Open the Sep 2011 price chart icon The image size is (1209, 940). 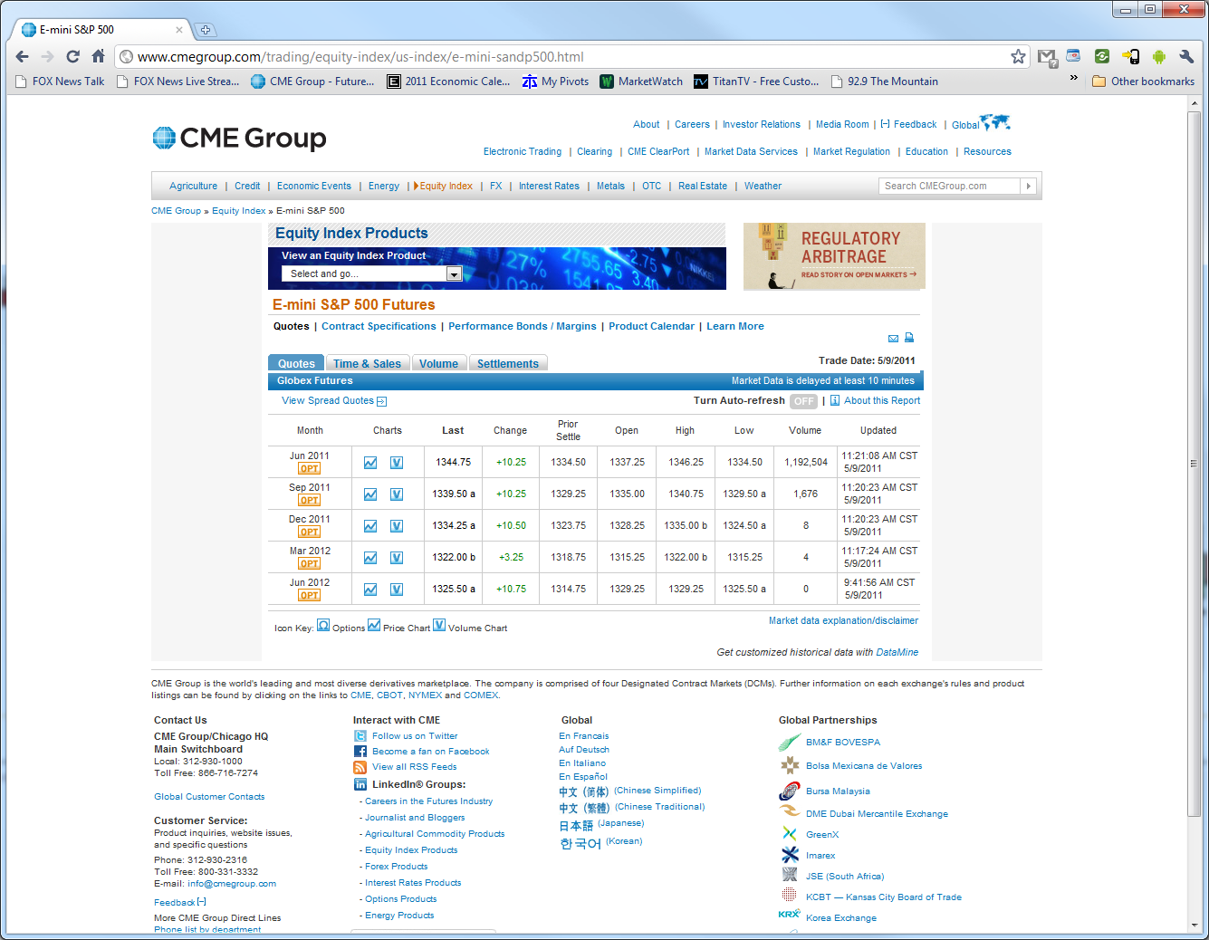(x=370, y=494)
